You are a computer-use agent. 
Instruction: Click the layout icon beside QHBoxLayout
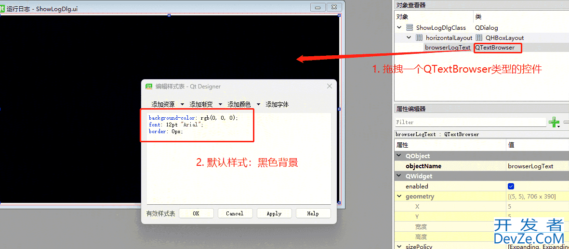click(479, 37)
